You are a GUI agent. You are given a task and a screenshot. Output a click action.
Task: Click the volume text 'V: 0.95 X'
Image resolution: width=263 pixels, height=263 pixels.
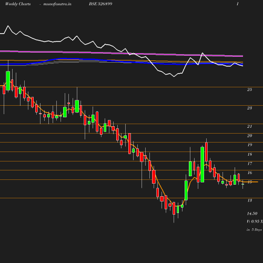tap(255, 221)
